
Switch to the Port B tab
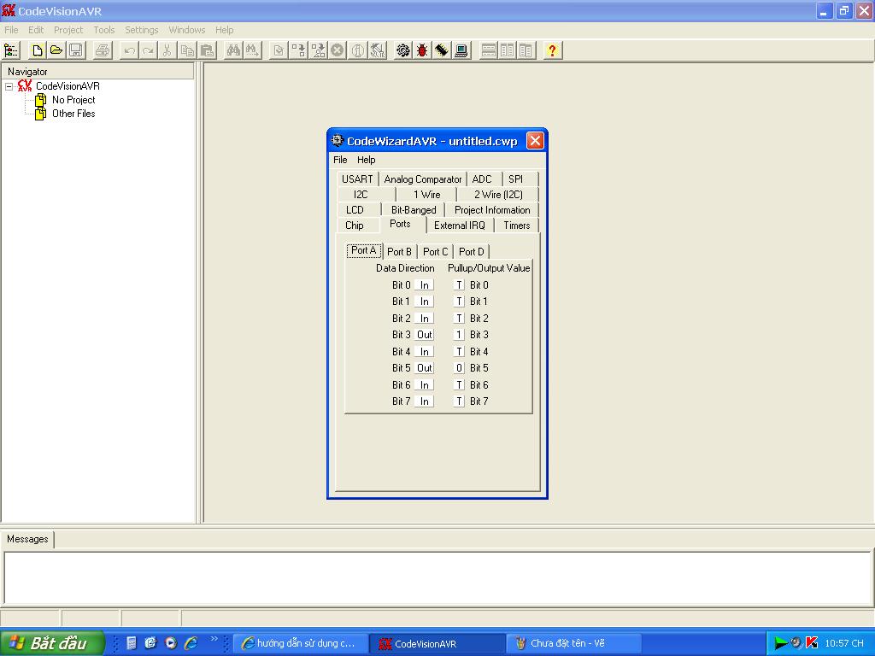coord(399,252)
